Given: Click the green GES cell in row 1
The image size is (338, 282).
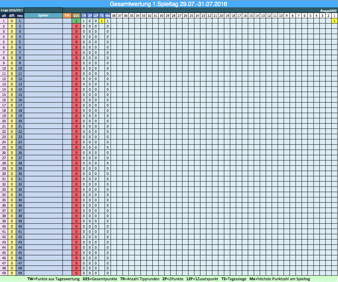Looking at the screenshot, I should click(x=76, y=21).
